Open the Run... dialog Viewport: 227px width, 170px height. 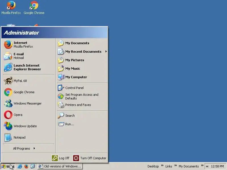coord(82,124)
